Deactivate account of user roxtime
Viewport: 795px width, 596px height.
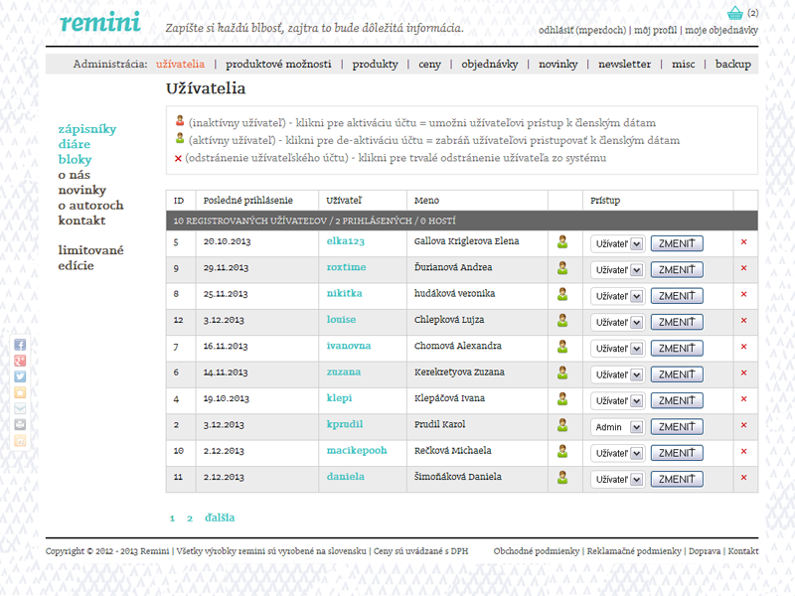pyautogui.click(x=562, y=268)
